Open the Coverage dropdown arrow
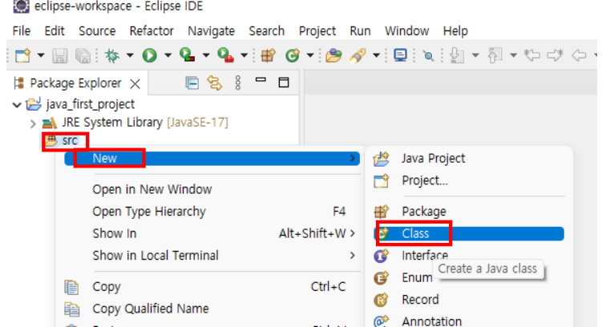 pos(206,55)
